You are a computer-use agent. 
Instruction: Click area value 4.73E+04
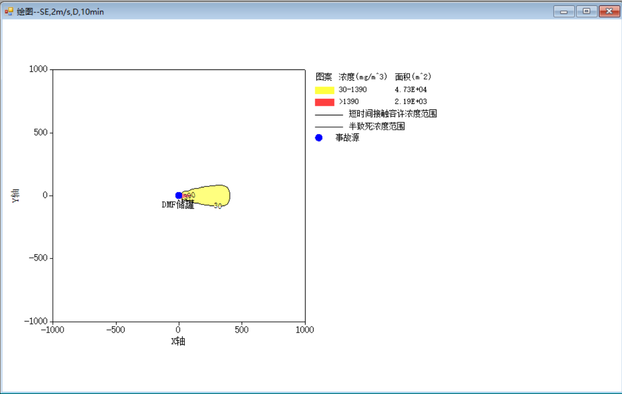[x=410, y=90]
